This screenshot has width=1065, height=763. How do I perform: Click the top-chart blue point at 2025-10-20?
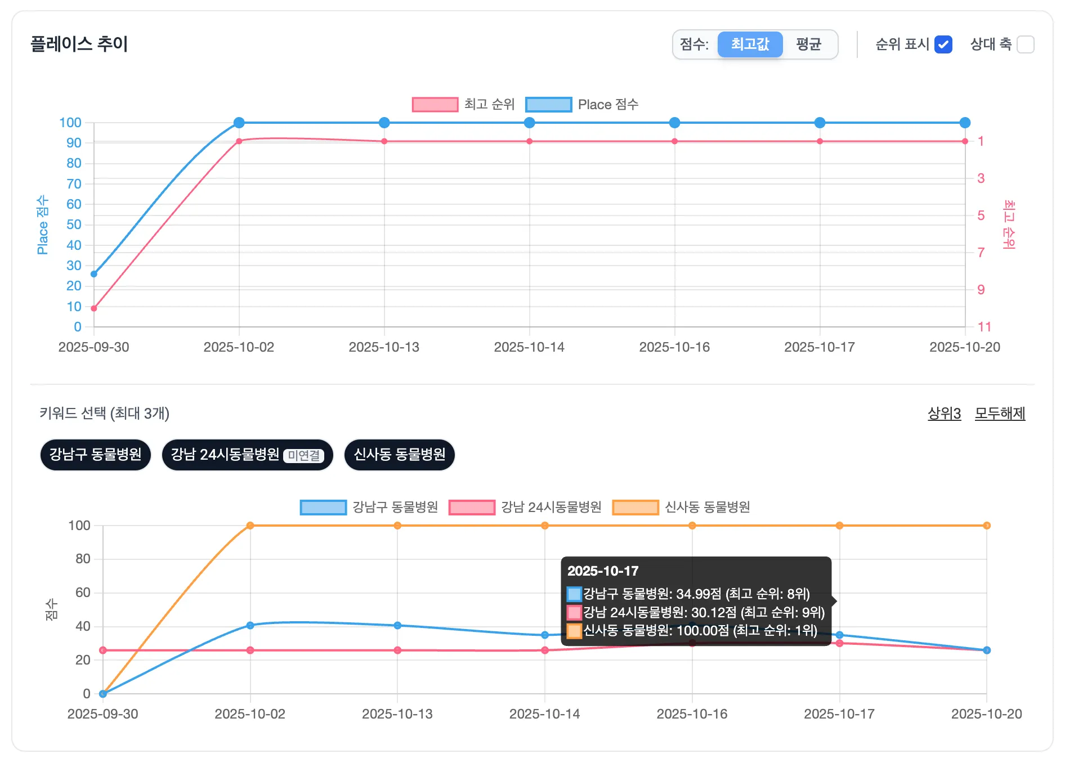pyautogui.click(x=965, y=123)
